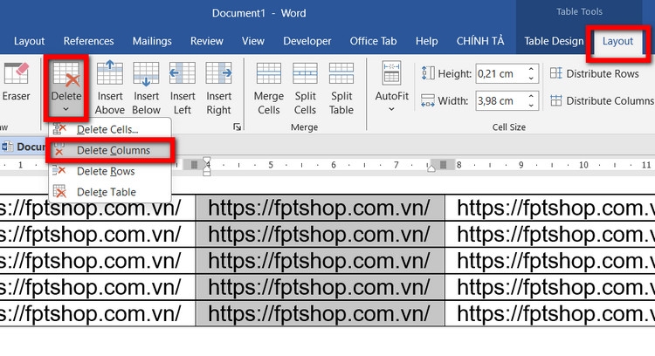This screenshot has width=655, height=356.
Task: Open the Table Tools Layout tab
Action: [617, 41]
